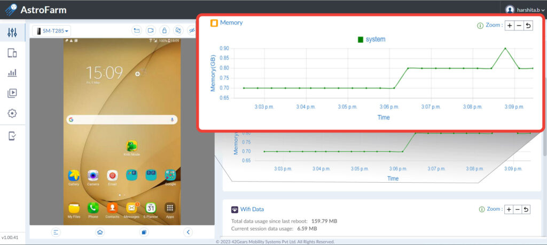Click the 6.59 MB session usage value
547x245 pixels.
point(307,228)
